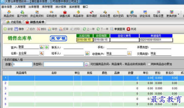Print the document via 打印
This screenshot has height=108, width=184.
(75, 29)
